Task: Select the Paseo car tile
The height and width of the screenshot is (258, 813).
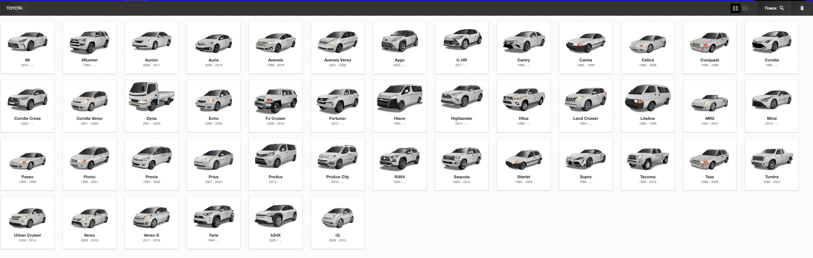Action: click(x=28, y=164)
